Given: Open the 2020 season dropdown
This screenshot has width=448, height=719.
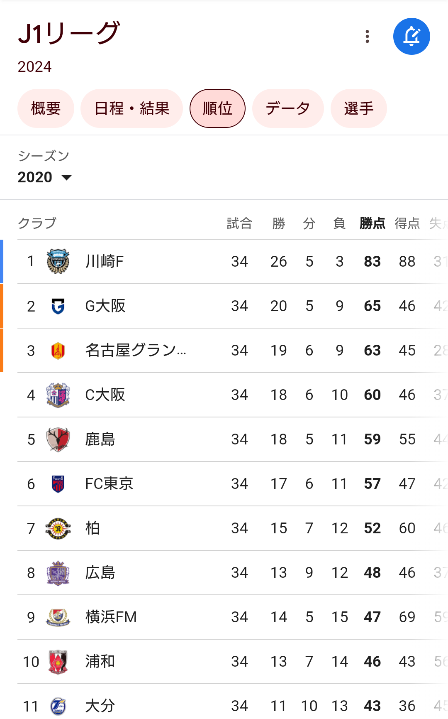Looking at the screenshot, I should [x=45, y=177].
